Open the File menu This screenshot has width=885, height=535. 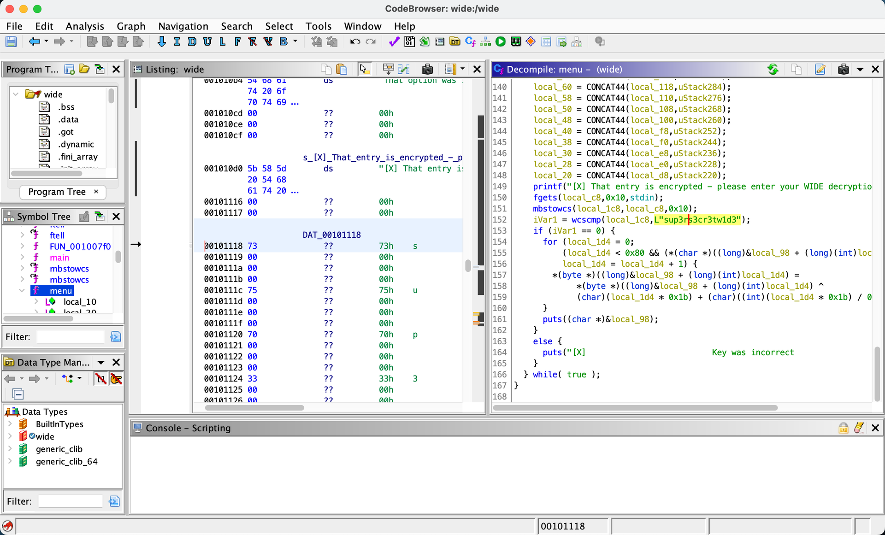(x=14, y=26)
